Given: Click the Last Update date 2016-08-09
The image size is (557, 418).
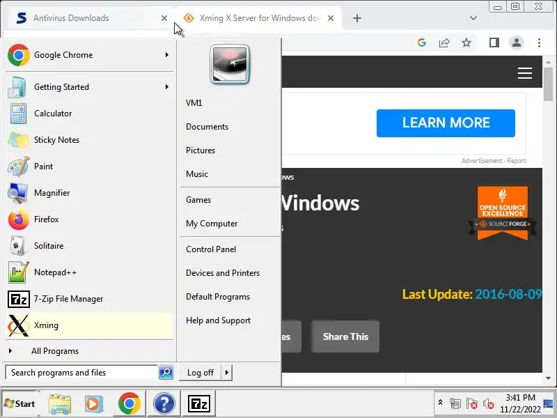Looking at the screenshot, I should click(x=508, y=294).
